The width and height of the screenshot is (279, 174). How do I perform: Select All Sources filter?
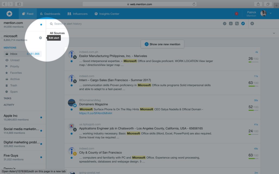57,33
